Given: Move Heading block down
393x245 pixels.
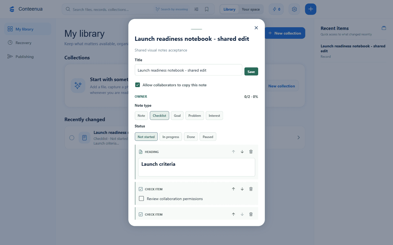Looking at the screenshot, I should coord(242,152).
